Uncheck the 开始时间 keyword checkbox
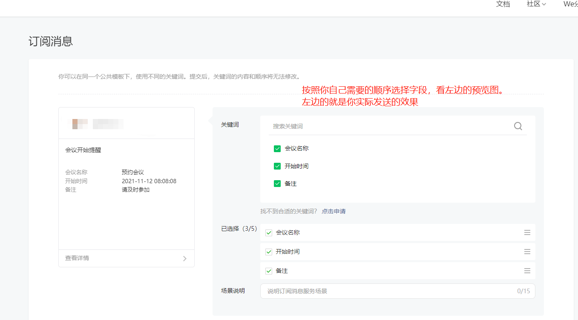Screen dimensions: 578x320 point(277,166)
